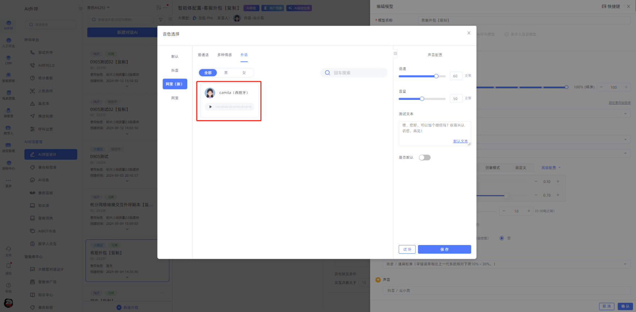Viewport: 636px width, 312px height.
Task: Click the 知识库 sidebar icon
Action: (32, 206)
